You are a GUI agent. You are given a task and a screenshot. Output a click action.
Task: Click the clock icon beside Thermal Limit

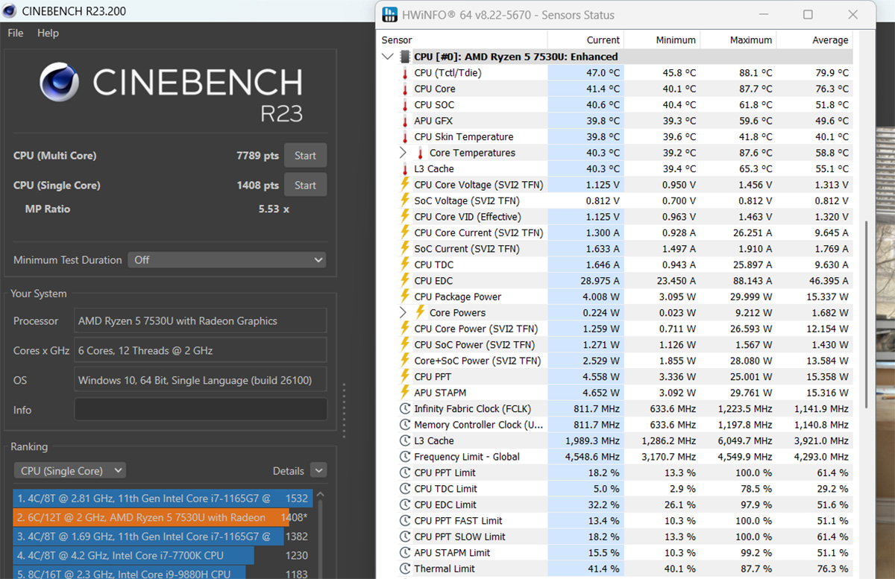click(x=405, y=569)
